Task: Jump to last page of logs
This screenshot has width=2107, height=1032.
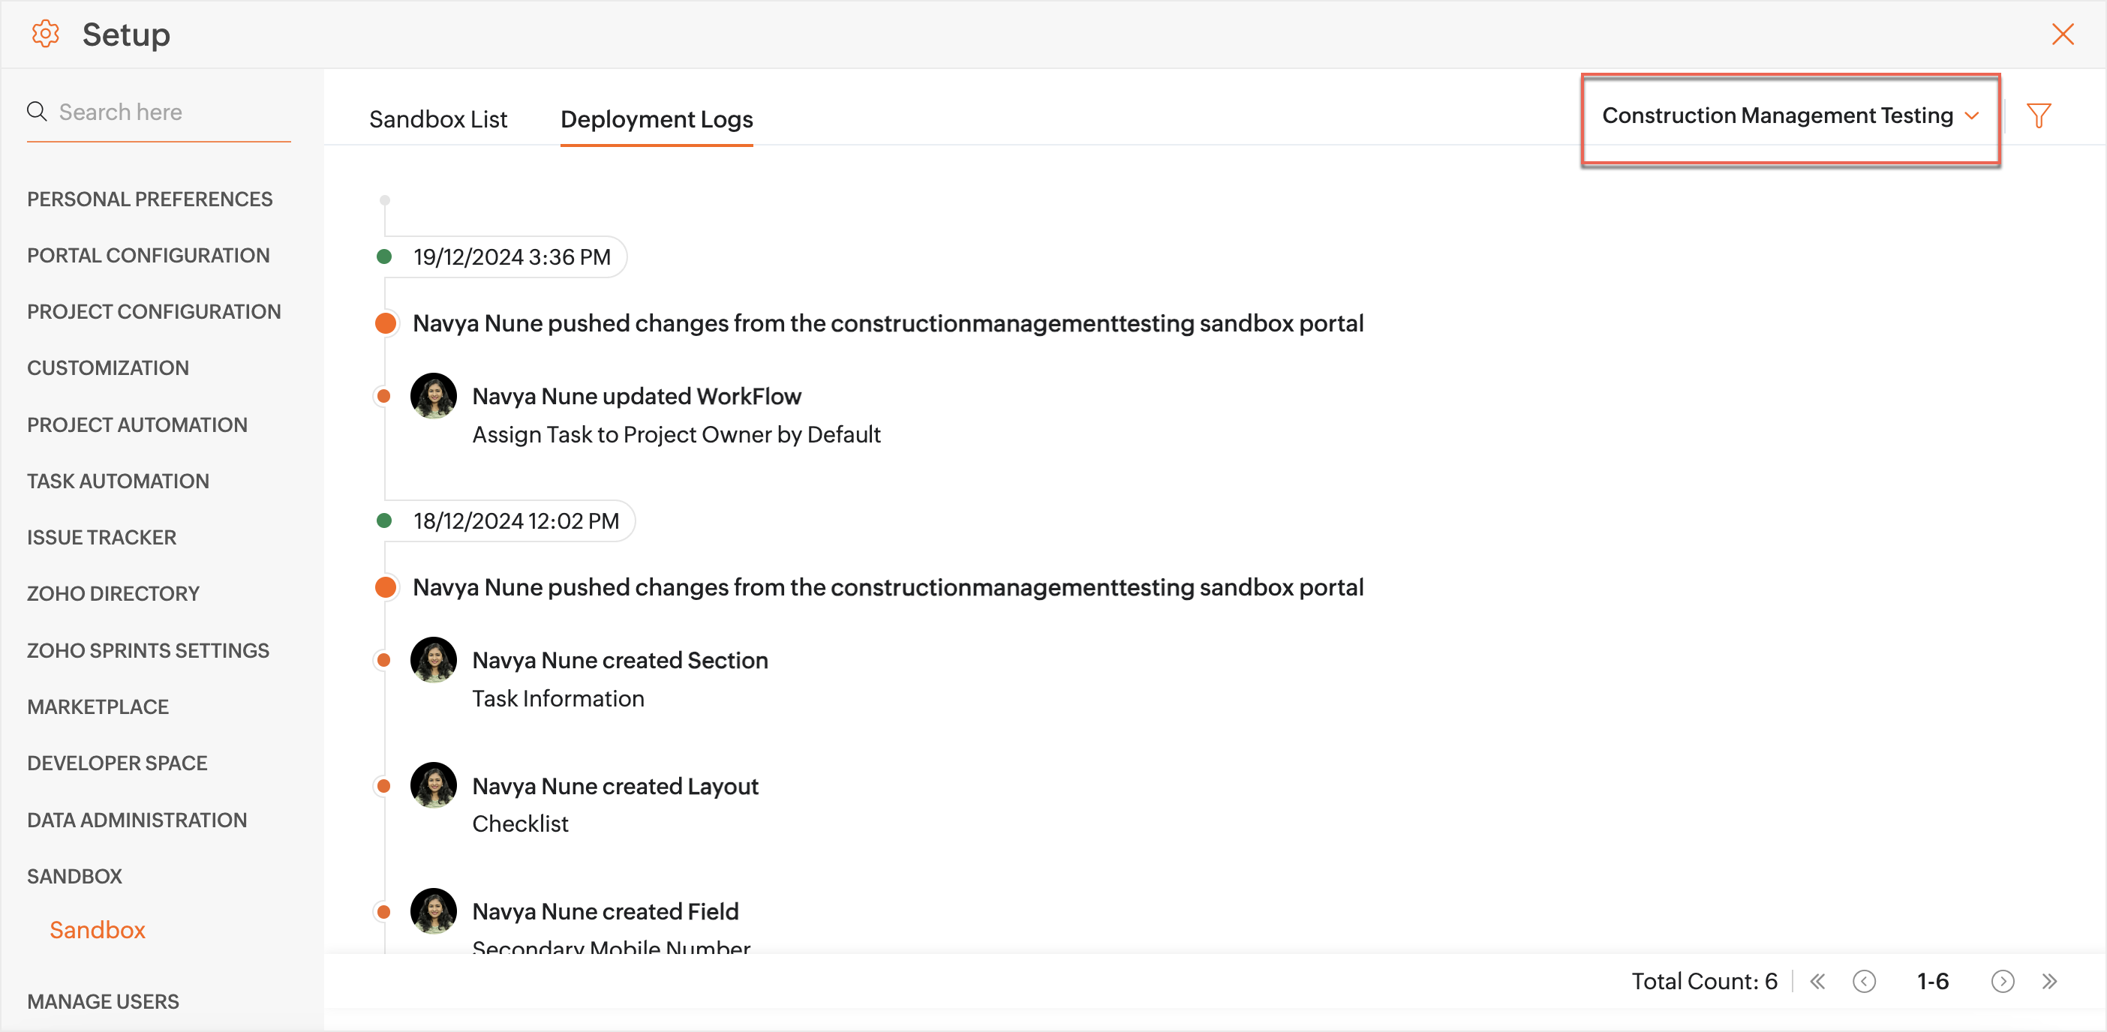Action: coord(2049,981)
